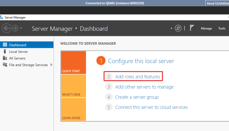Click the Dashboard breadcrumb heading
The width and height of the screenshot is (229, 131).
pyautogui.click(x=94, y=29)
